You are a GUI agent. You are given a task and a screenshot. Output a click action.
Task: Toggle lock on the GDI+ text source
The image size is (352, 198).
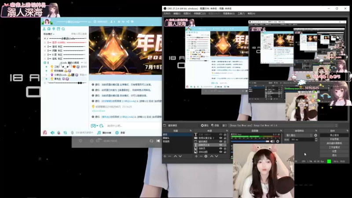pos(225,135)
